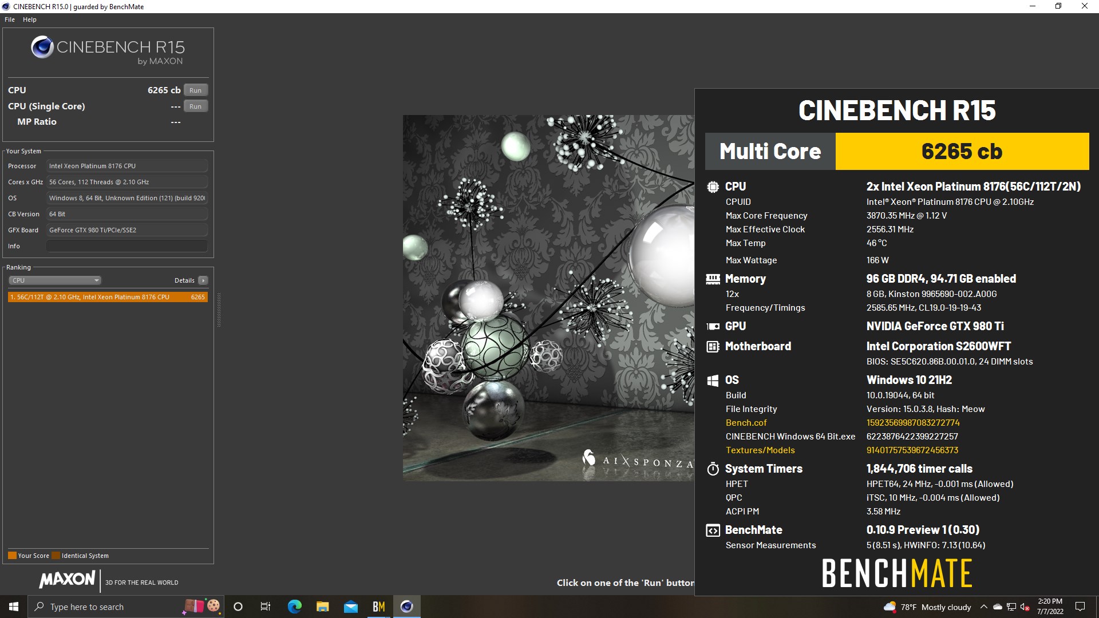Viewport: 1099px width, 618px height.
Task: Open the Windows Start menu
Action: (x=14, y=607)
